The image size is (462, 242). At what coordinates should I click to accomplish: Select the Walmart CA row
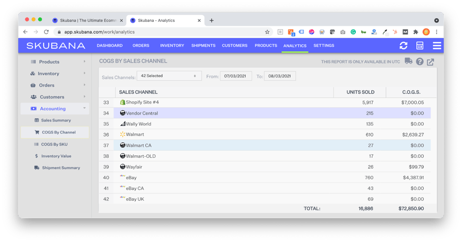pyautogui.click(x=265, y=145)
